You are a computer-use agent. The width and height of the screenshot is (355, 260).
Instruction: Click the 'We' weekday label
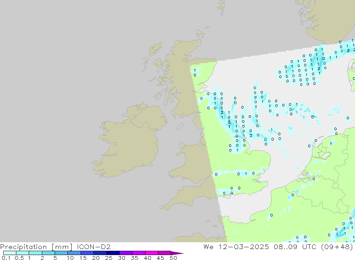[x=208, y=247]
